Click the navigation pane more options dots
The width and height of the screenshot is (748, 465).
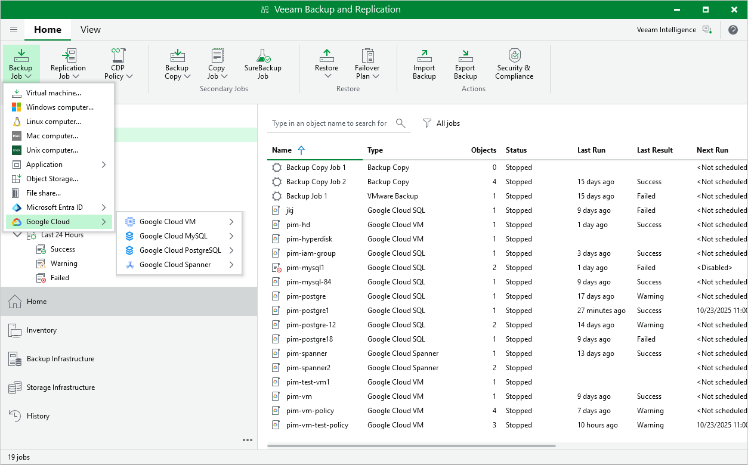248,440
